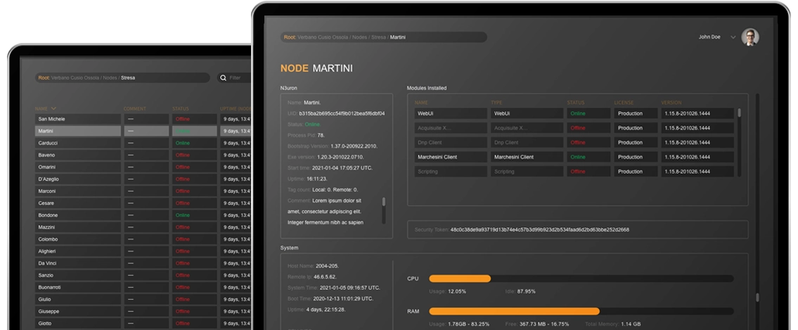This screenshot has width=798, height=330.
Task: Select the Marchesini Client module row
Action: [450, 157]
